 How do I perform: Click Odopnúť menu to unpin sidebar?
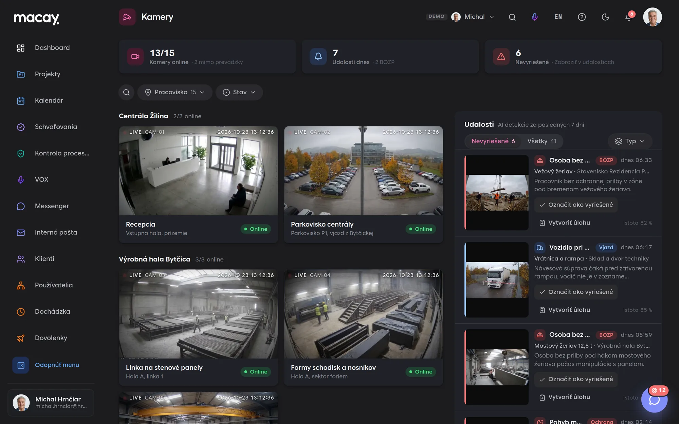[57, 365]
